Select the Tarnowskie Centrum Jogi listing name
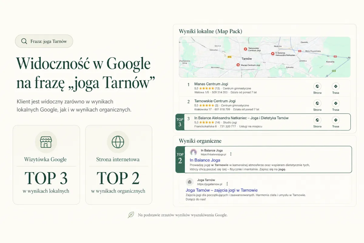Image resolution: width=364 pixels, height=243 pixels. [x=215, y=101]
